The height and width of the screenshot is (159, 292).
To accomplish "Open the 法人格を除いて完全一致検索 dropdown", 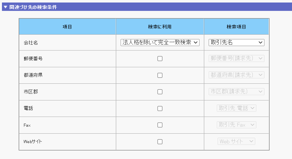I will [160, 42].
